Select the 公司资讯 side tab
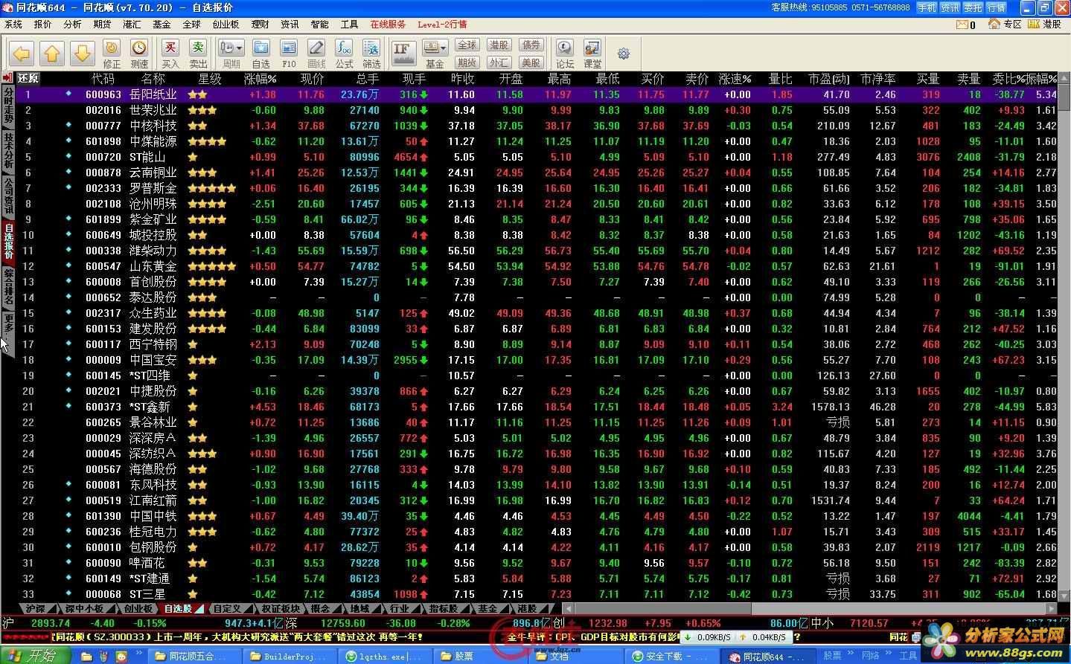The image size is (1071, 664). 8,196
